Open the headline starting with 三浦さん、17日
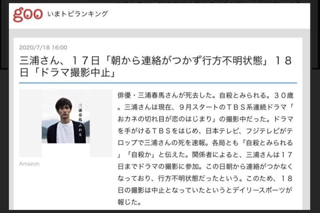The image size is (320, 213). (x=156, y=66)
